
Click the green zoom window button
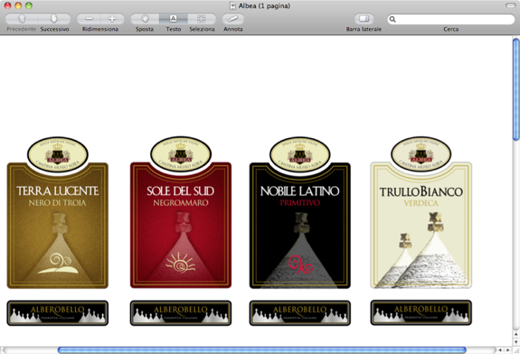[x=29, y=5]
